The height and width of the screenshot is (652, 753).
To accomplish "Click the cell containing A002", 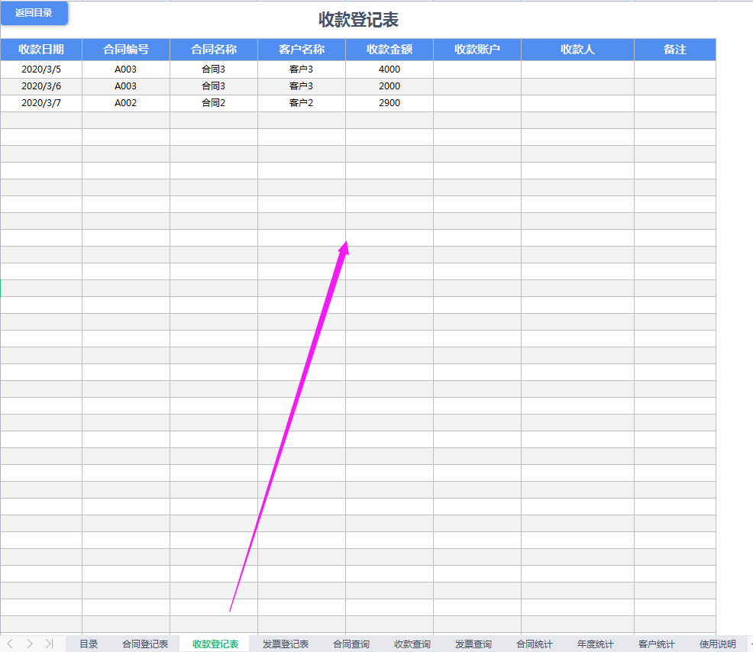I will pos(128,102).
